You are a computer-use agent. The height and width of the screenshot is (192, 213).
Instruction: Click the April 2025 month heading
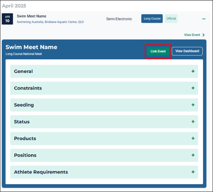[14, 6]
